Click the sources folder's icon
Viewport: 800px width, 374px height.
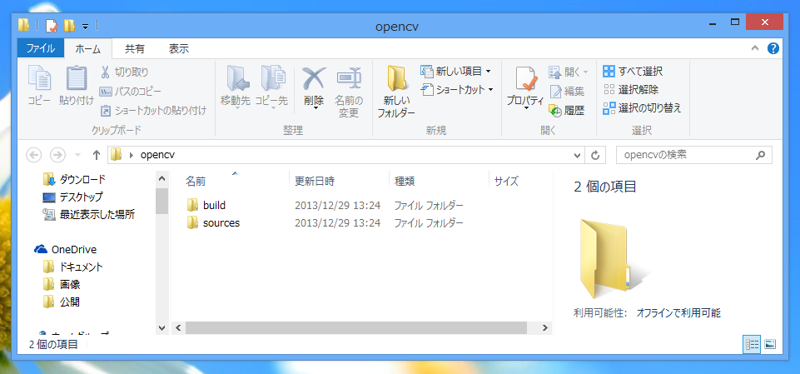pos(192,223)
